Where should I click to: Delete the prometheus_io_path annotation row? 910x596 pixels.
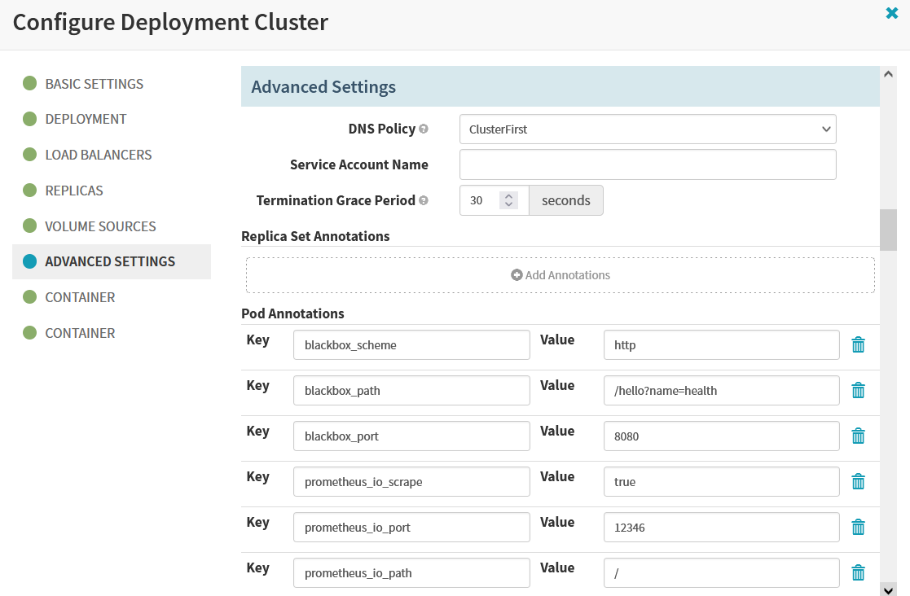click(x=858, y=573)
